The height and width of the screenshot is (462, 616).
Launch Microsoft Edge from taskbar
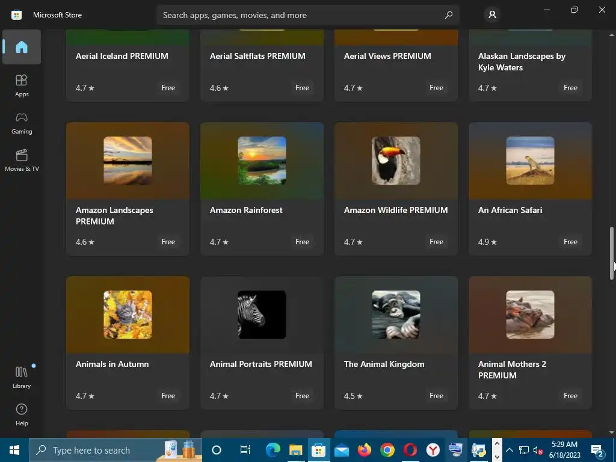[273, 450]
